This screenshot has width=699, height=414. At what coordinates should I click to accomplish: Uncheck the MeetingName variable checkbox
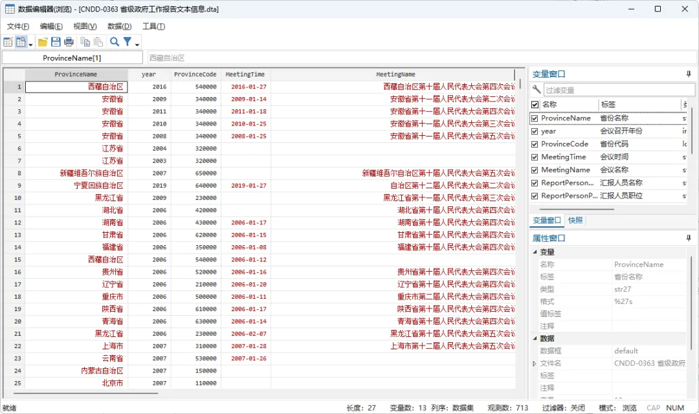click(535, 170)
